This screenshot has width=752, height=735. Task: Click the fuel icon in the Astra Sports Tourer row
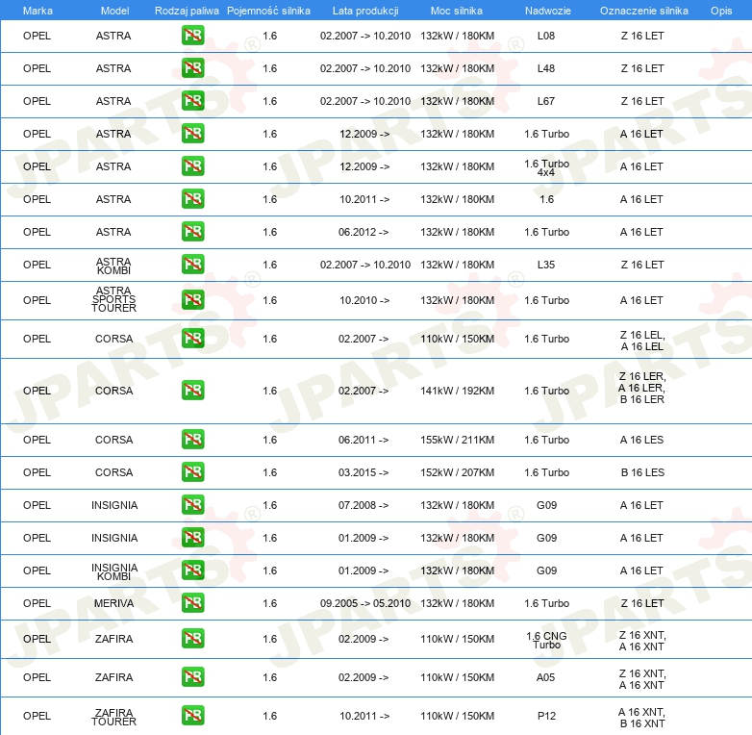pos(192,300)
